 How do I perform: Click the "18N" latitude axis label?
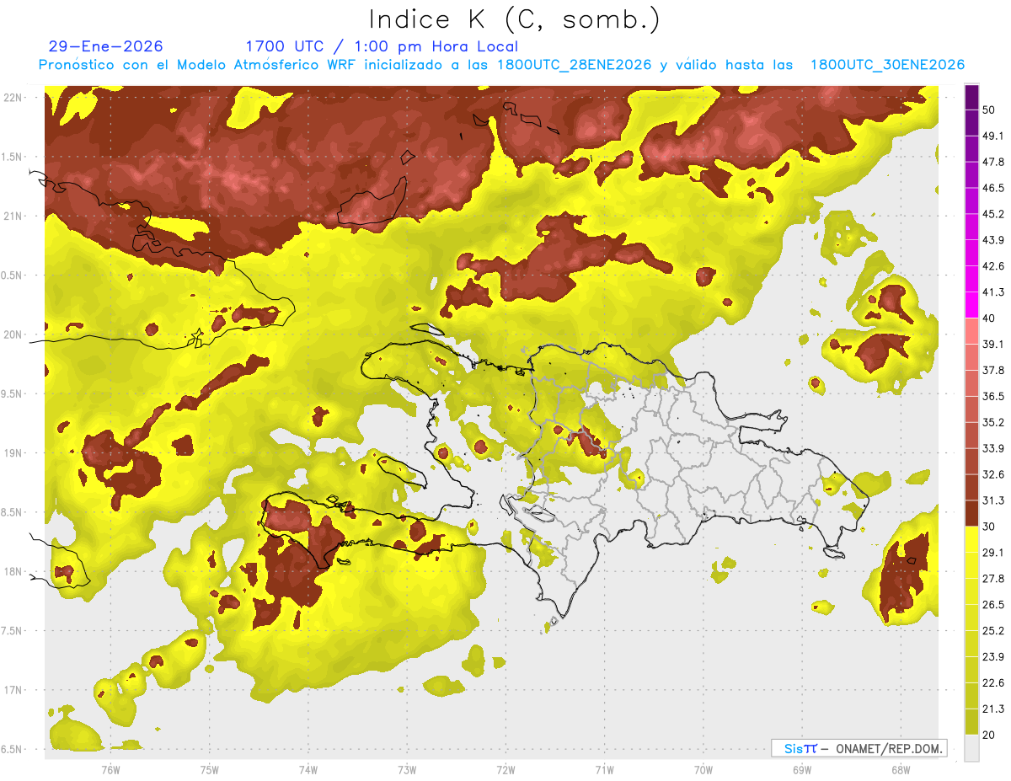(x=14, y=571)
